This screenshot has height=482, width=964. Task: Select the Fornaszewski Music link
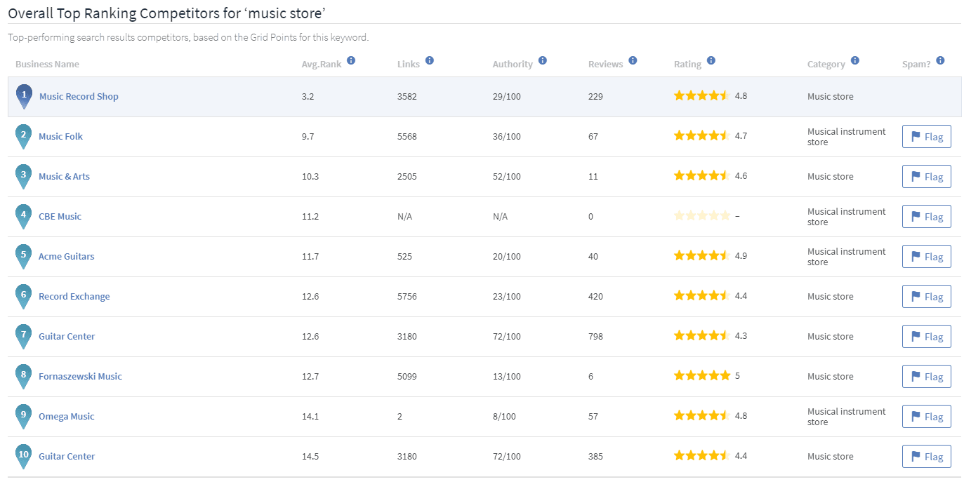[x=80, y=377]
